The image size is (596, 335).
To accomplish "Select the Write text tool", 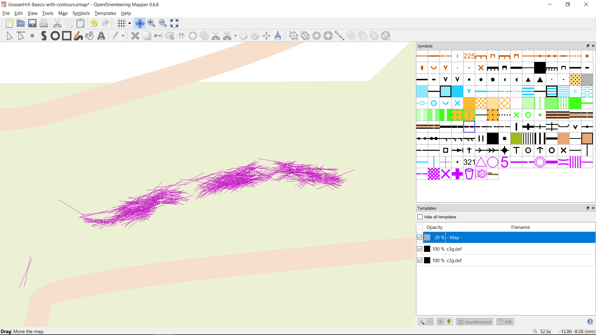I will tap(101, 36).
